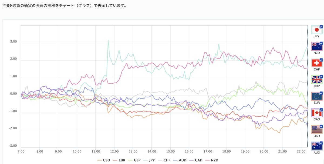This screenshot has height=164, width=324.
Task: Select the JPY label in the legend
Action: tap(151, 160)
